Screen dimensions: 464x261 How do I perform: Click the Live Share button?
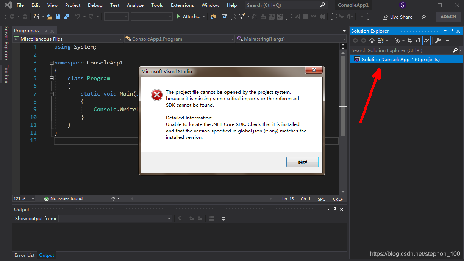click(x=397, y=17)
